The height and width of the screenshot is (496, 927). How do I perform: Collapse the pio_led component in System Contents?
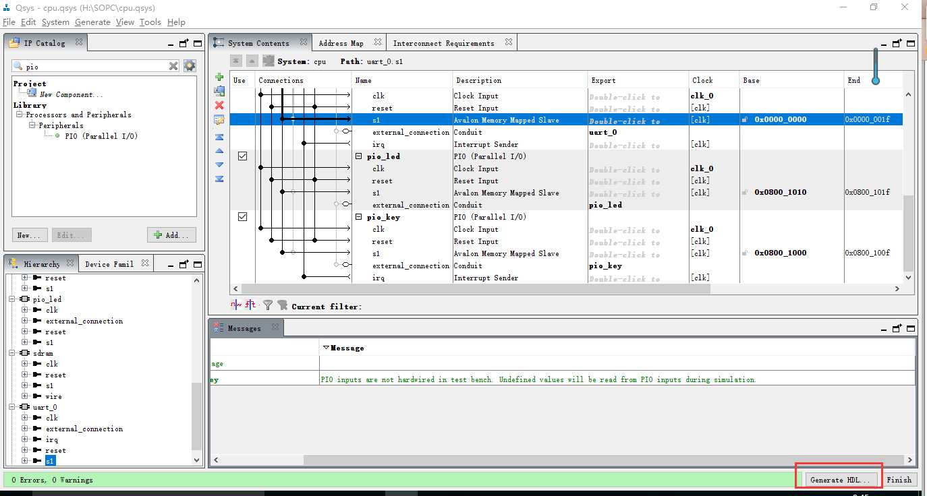[359, 156]
